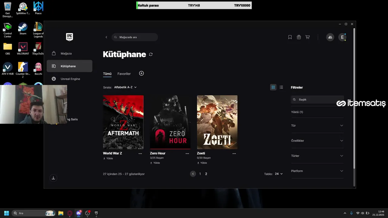The width and height of the screenshot is (388, 218).
Task: Open the Opera browser taskbar icon
Action: 70,213
